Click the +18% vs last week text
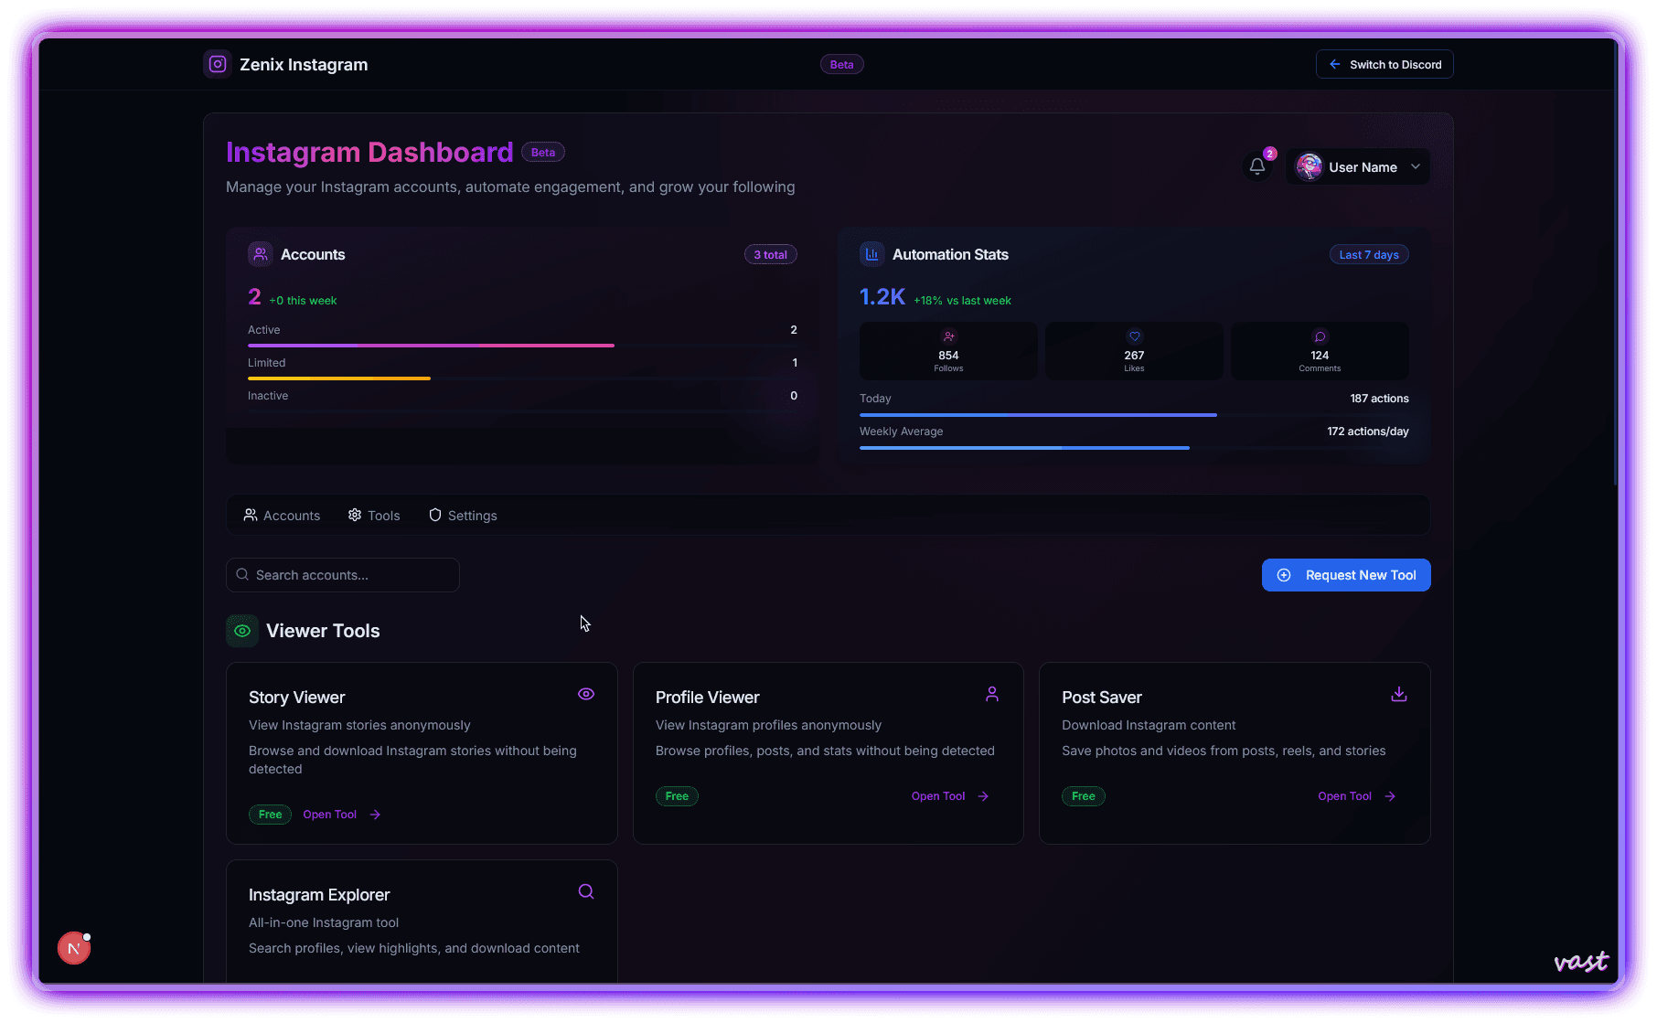 pyautogui.click(x=962, y=301)
